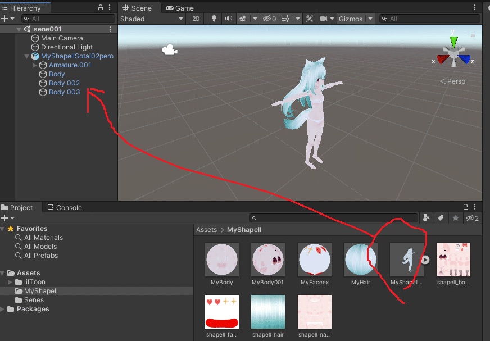Open grid settings dropdown arrow
The height and width of the screenshot is (341, 490).
(298, 19)
